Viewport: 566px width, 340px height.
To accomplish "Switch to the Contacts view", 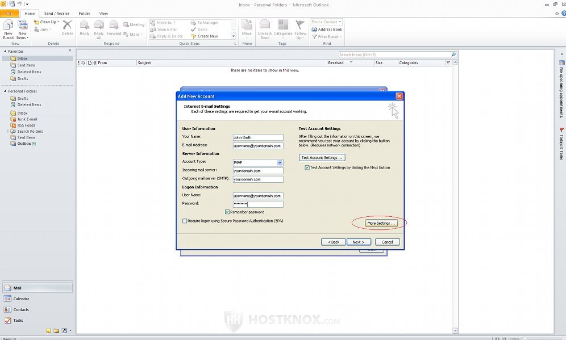I will 38,310.
